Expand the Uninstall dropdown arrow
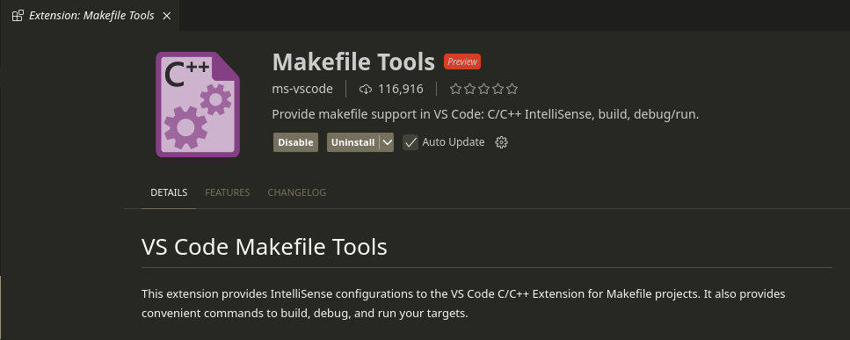850x340 pixels. 387,142
